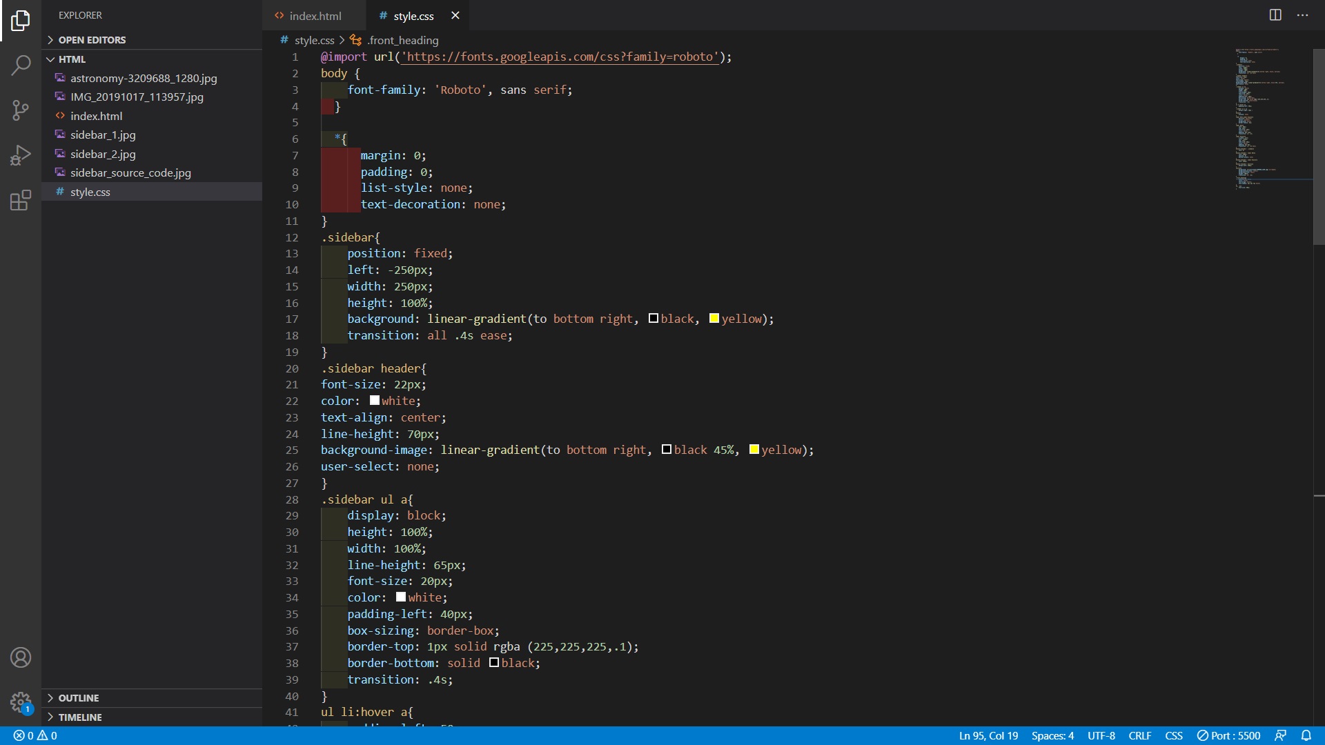Place cursor on 'transition: all .4s ease;' line
The image size is (1325, 745).
429,335
